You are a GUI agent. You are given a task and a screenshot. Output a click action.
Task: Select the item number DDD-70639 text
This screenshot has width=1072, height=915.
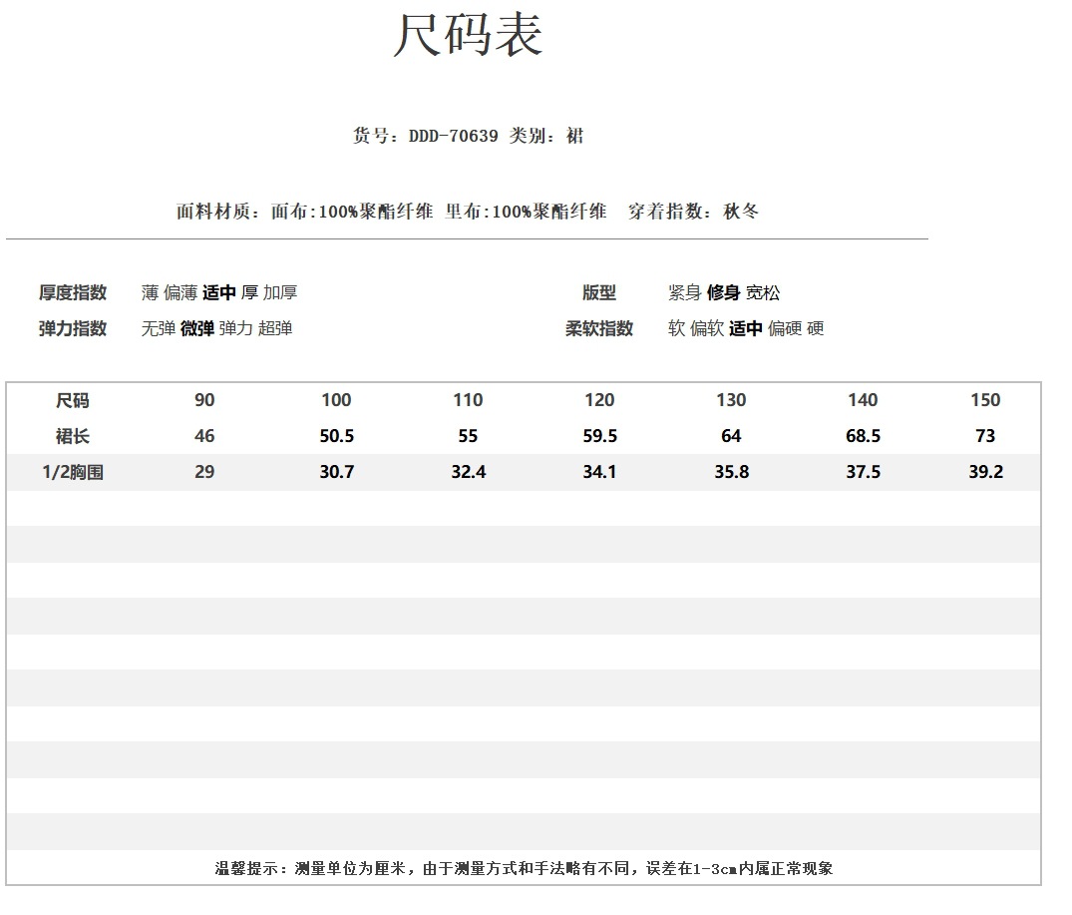454,136
